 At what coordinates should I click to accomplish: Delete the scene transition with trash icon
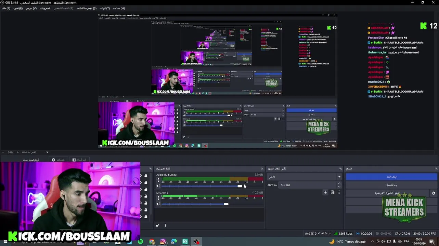tap(332, 192)
